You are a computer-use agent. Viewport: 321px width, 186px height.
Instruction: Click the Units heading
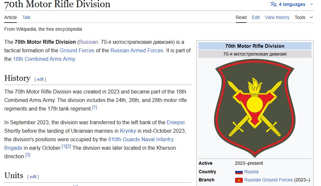[14, 176]
